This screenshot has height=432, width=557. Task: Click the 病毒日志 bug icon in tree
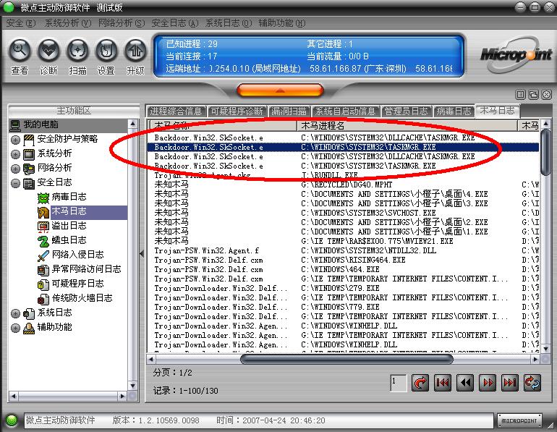point(43,198)
